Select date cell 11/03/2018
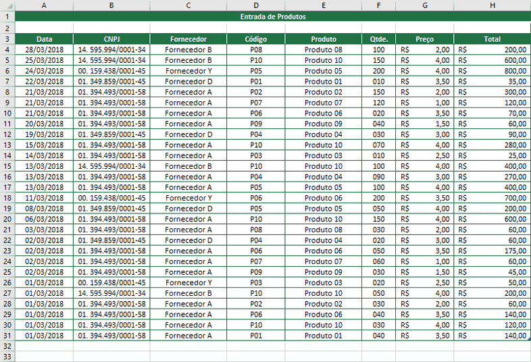The width and height of the screenshot is (531, 362). pyautogui.click(x=44, y=198)
